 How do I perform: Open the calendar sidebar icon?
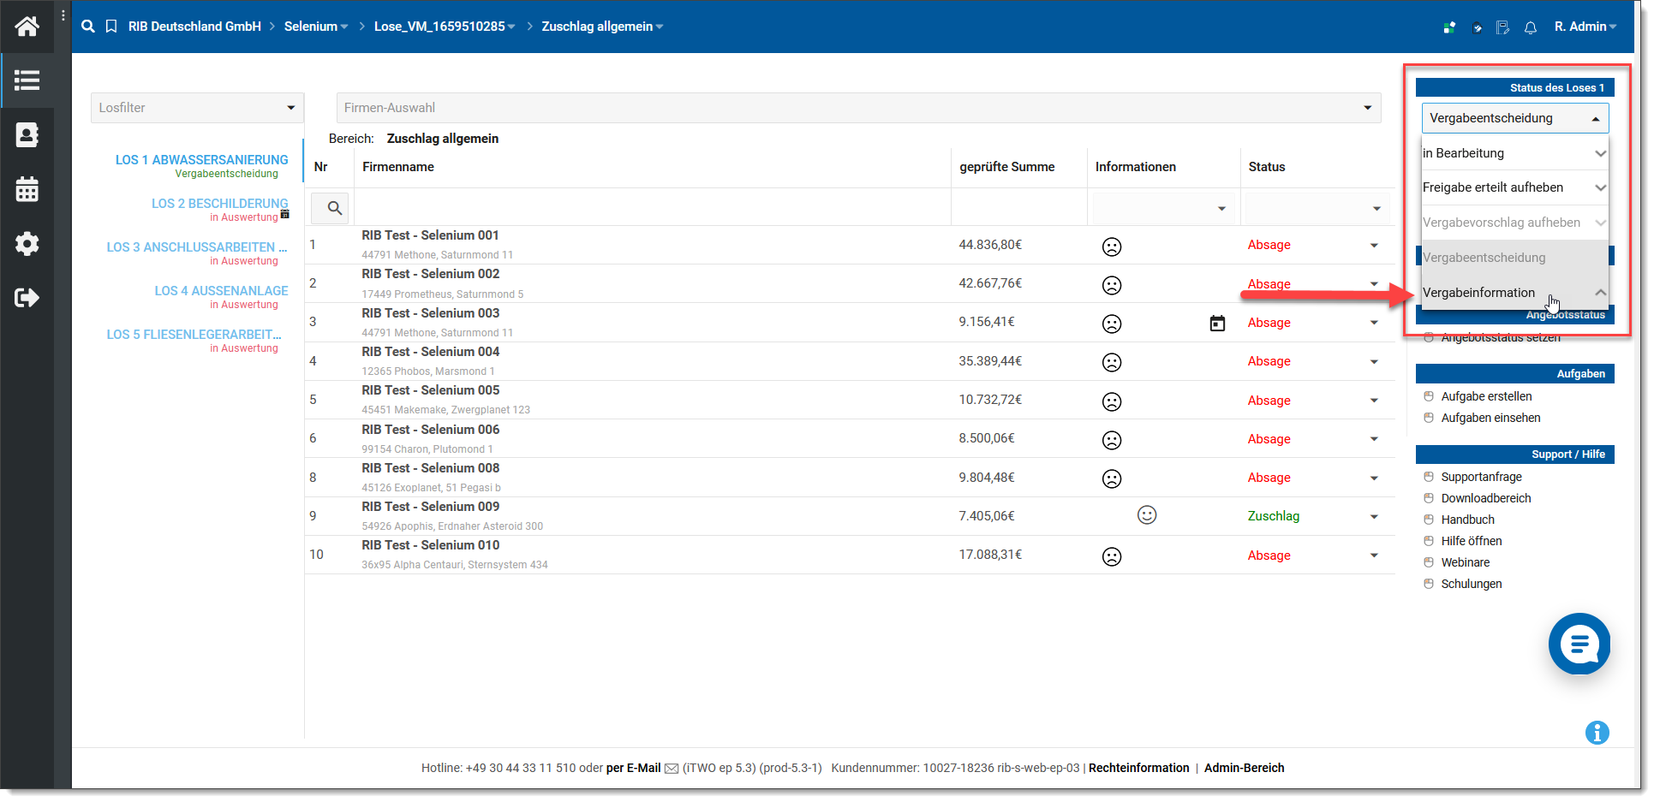pos(27,189)
